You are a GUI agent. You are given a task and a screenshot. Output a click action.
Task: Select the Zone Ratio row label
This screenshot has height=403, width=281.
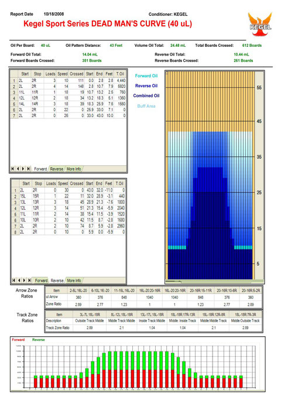coord(56,304)
